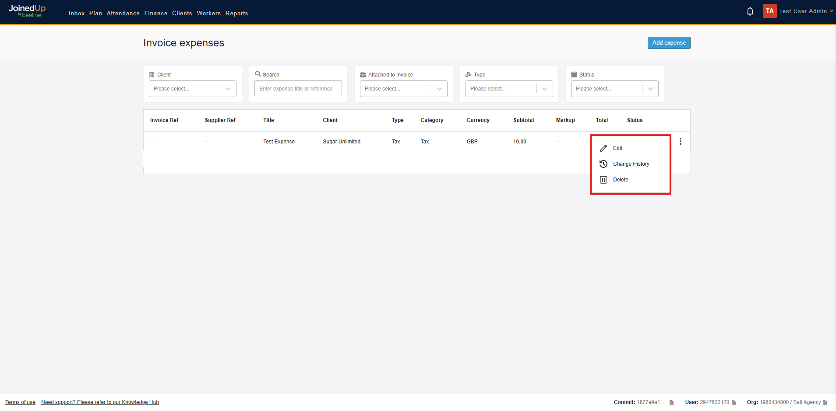Select Reports in the navigation bar

click(x=236, y=13)
